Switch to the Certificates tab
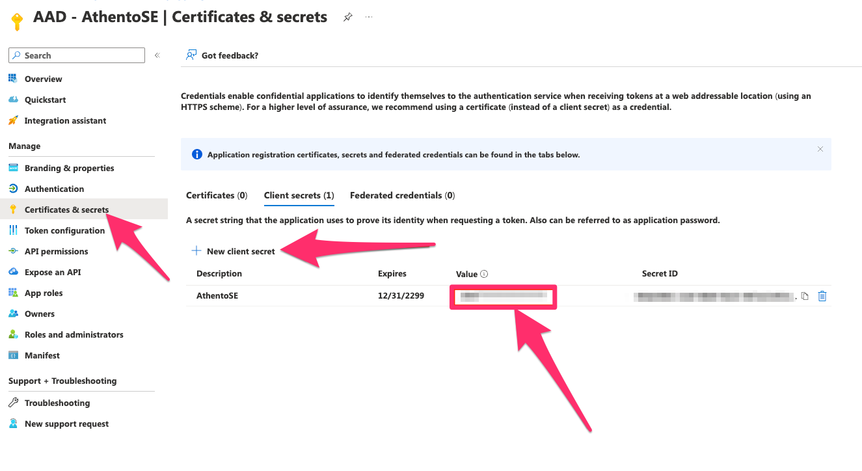This screenshot has height=471, width=862. pyautogui.click(x=217, y=195)
